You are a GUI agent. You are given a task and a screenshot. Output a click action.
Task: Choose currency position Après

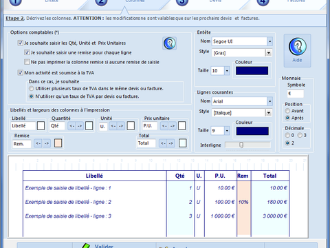coord(287,118)
